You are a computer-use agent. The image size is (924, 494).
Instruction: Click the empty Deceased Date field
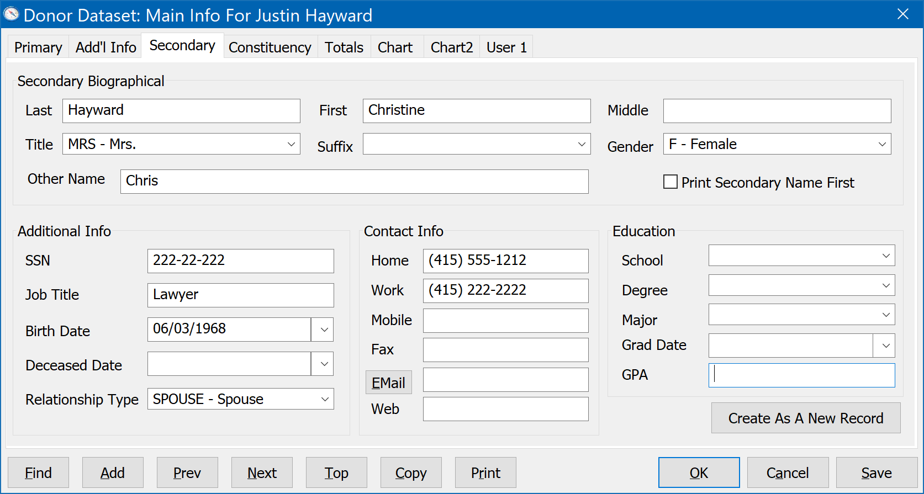229,364
